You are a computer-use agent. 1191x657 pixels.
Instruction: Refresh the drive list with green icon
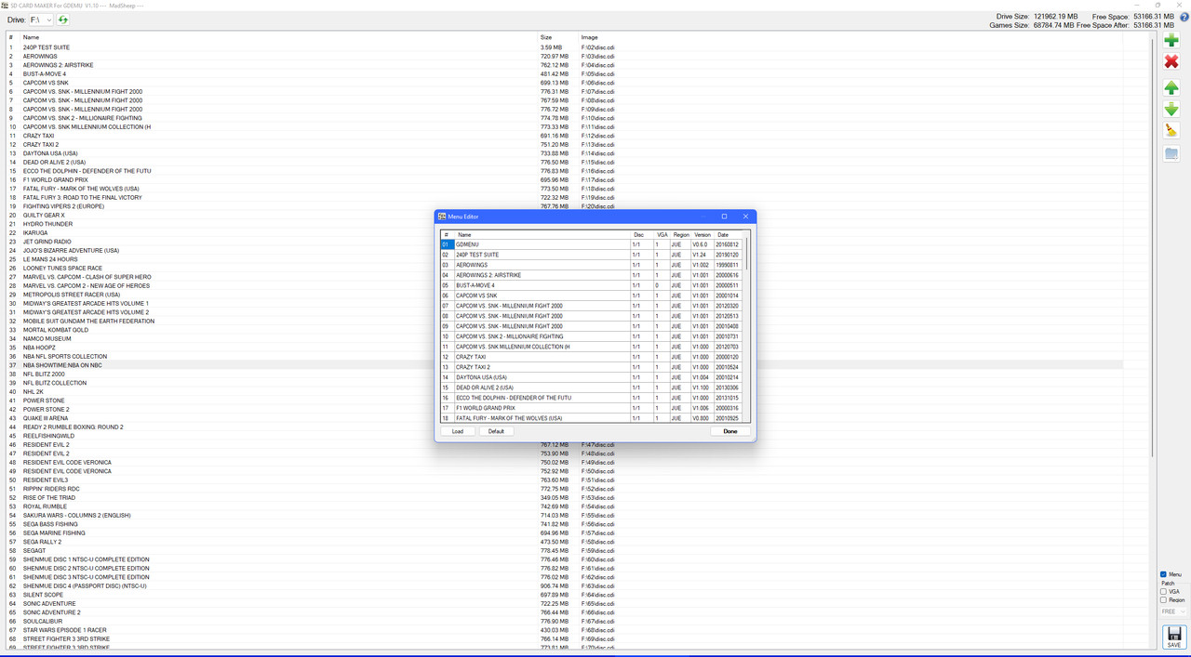[63, 20]
